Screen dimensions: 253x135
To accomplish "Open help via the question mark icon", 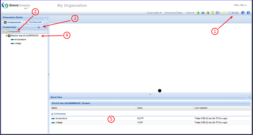I will click(x=248, y=13).
